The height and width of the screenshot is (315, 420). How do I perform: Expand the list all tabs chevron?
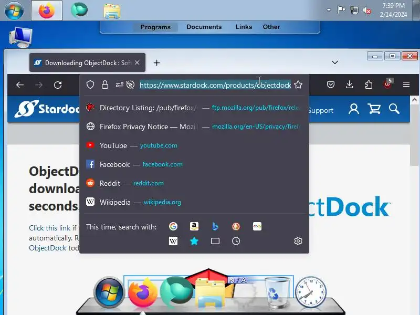(335, 62)
